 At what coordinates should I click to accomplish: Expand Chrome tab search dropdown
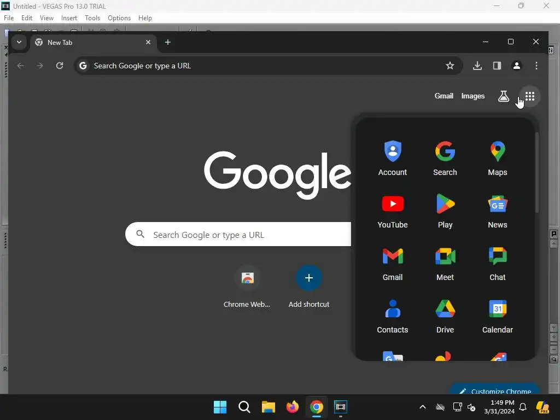[19, 42]
